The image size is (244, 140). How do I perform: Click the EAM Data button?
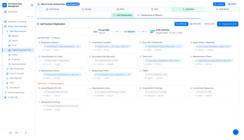(181, 24)
